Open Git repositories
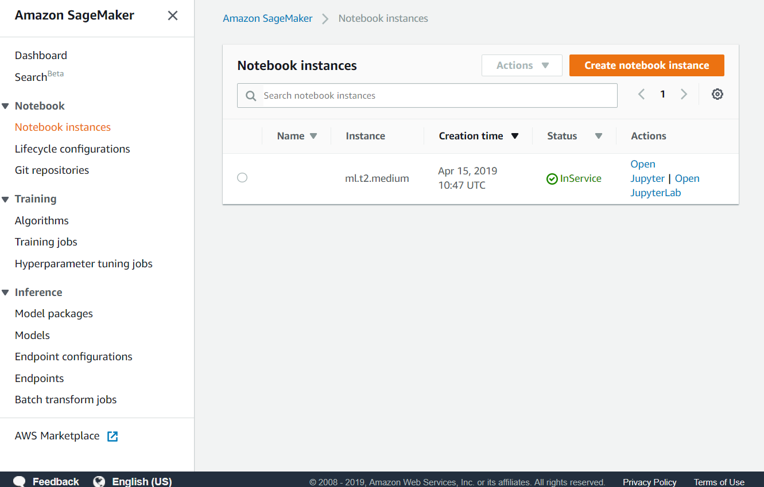The image size is (764, 487). 52,170
